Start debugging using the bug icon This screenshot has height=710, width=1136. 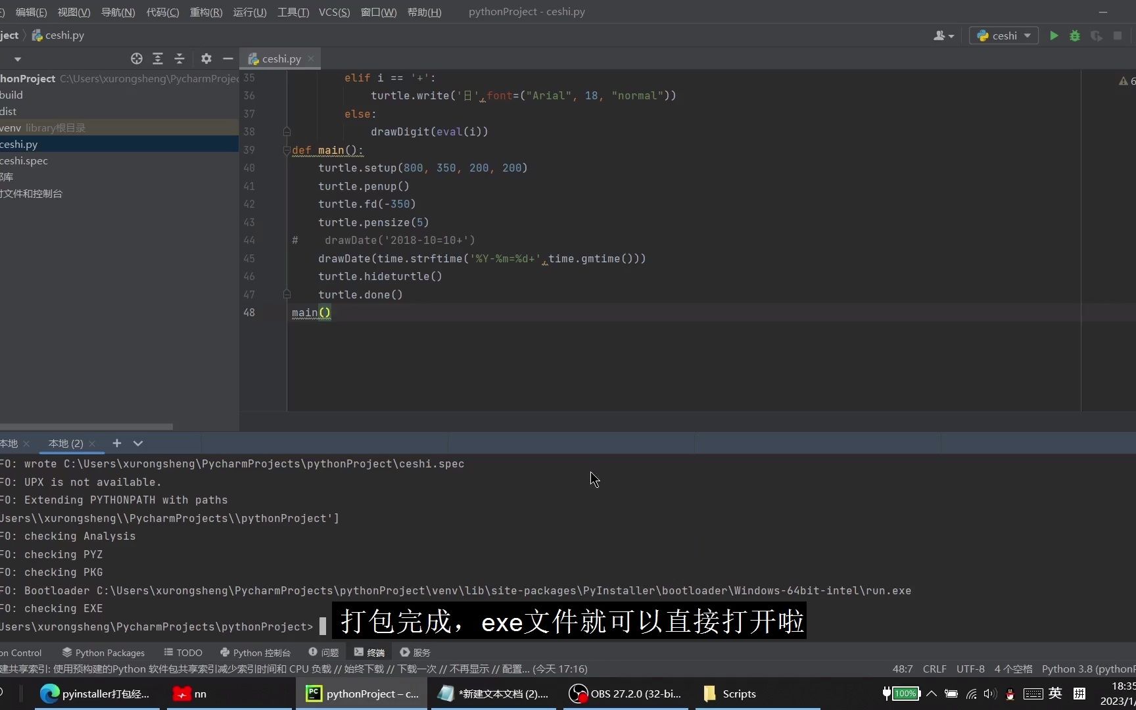(x=1075, y=35)
